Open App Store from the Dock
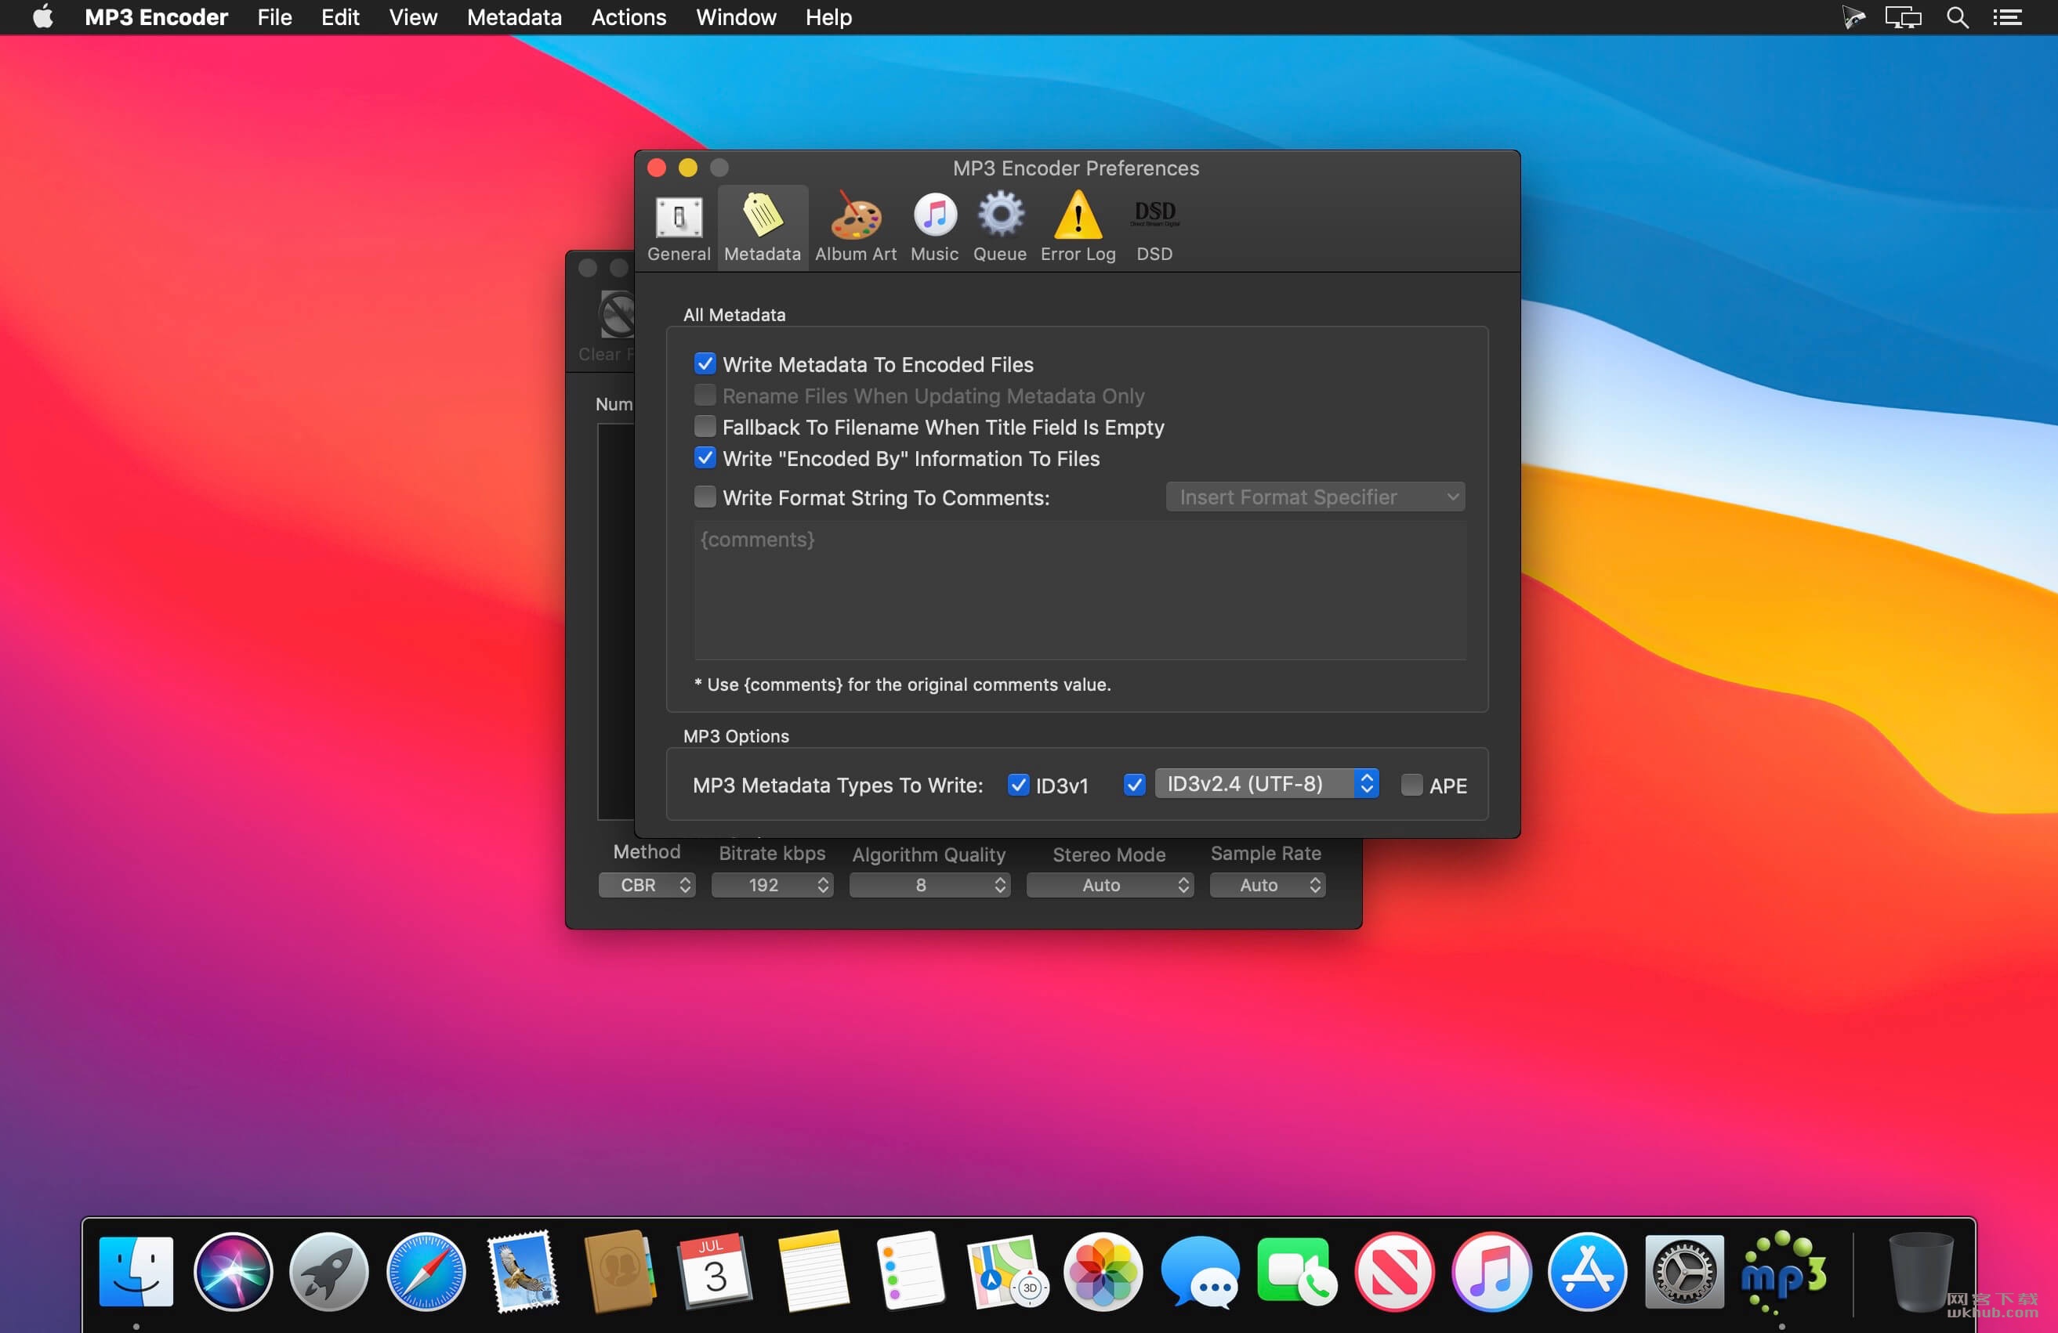The height and width of the screenshot is (1333, 2058). (1587, 1271)
